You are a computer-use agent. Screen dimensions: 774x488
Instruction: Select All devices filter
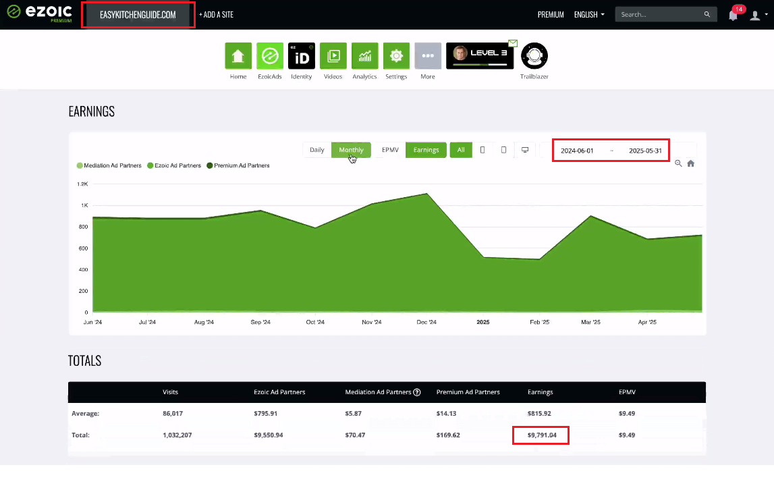pyautogui.click(x=460, y=150)
